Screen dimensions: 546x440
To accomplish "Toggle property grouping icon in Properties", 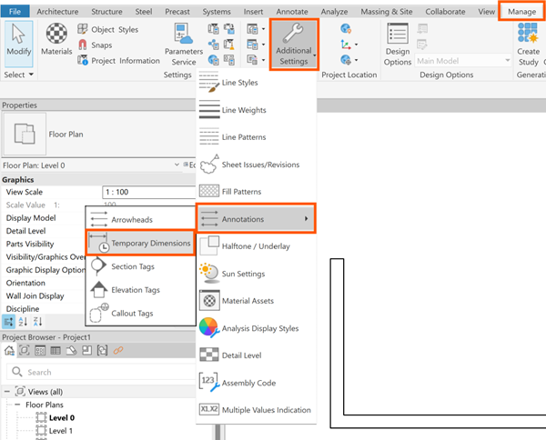I will coord(8,322).
